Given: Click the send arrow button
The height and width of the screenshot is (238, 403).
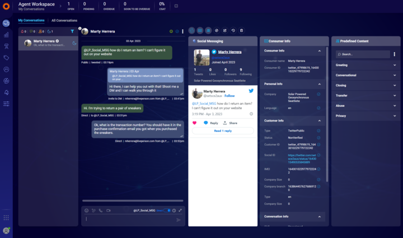Looking at the screenshot, I should [179, 220].
